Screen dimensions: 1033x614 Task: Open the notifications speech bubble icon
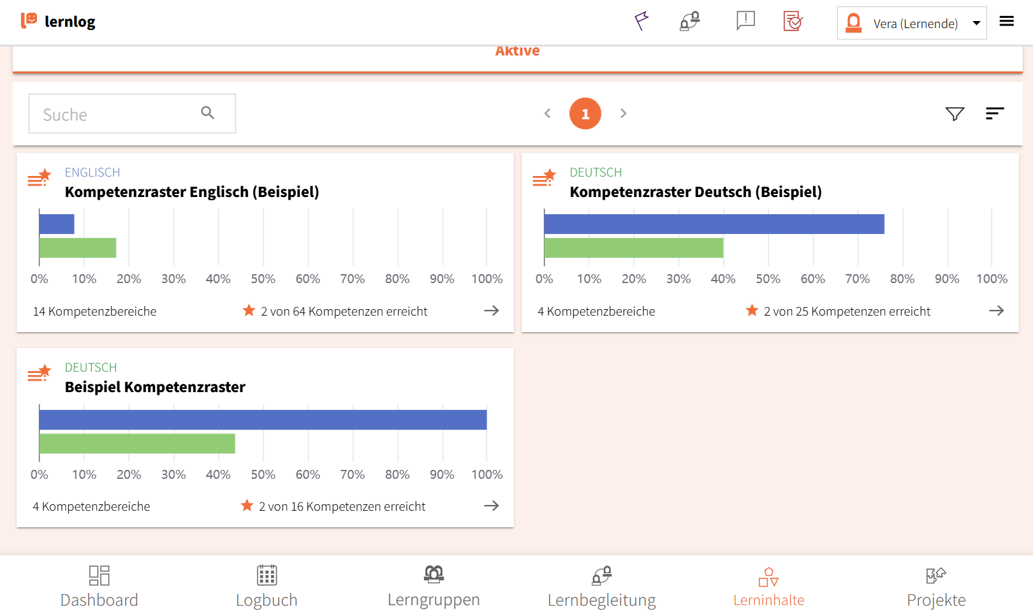[745, 21]
